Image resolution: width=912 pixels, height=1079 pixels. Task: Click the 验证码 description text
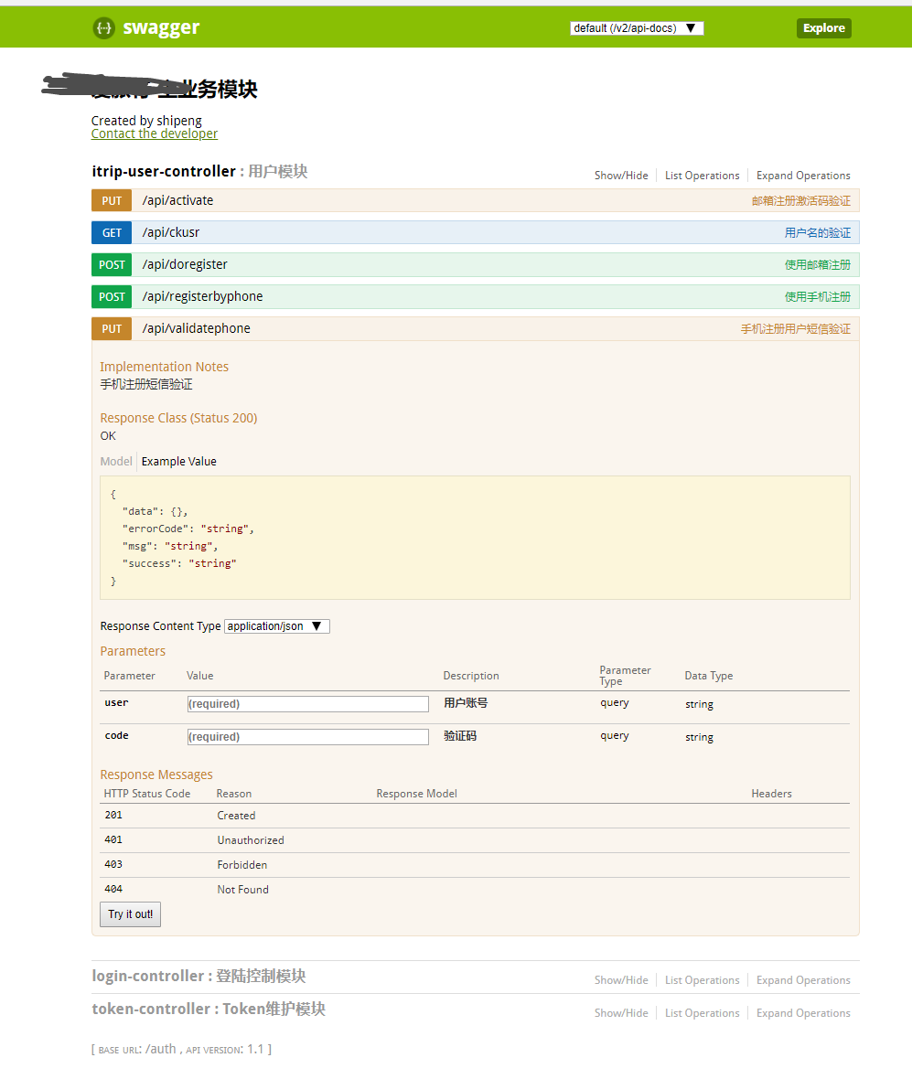[x=460, y=736]
